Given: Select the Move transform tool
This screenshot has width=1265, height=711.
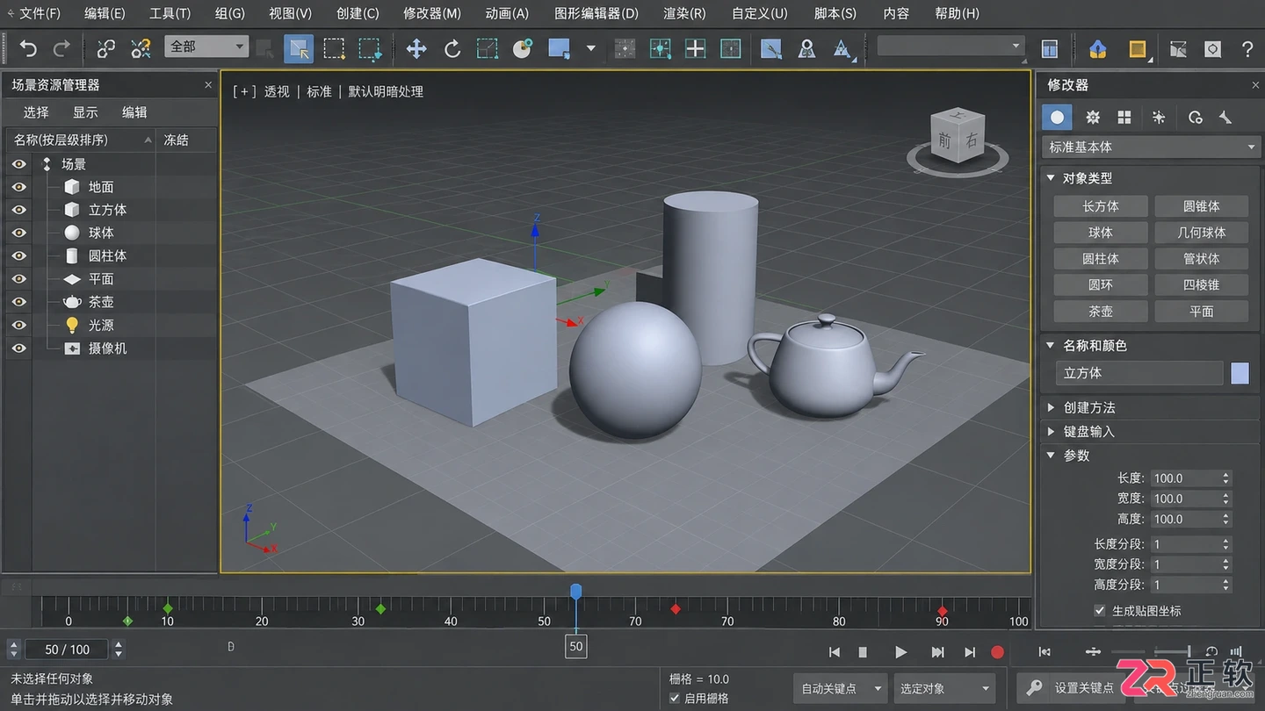Looking at the screenshot, I should (x=416, y=48).
